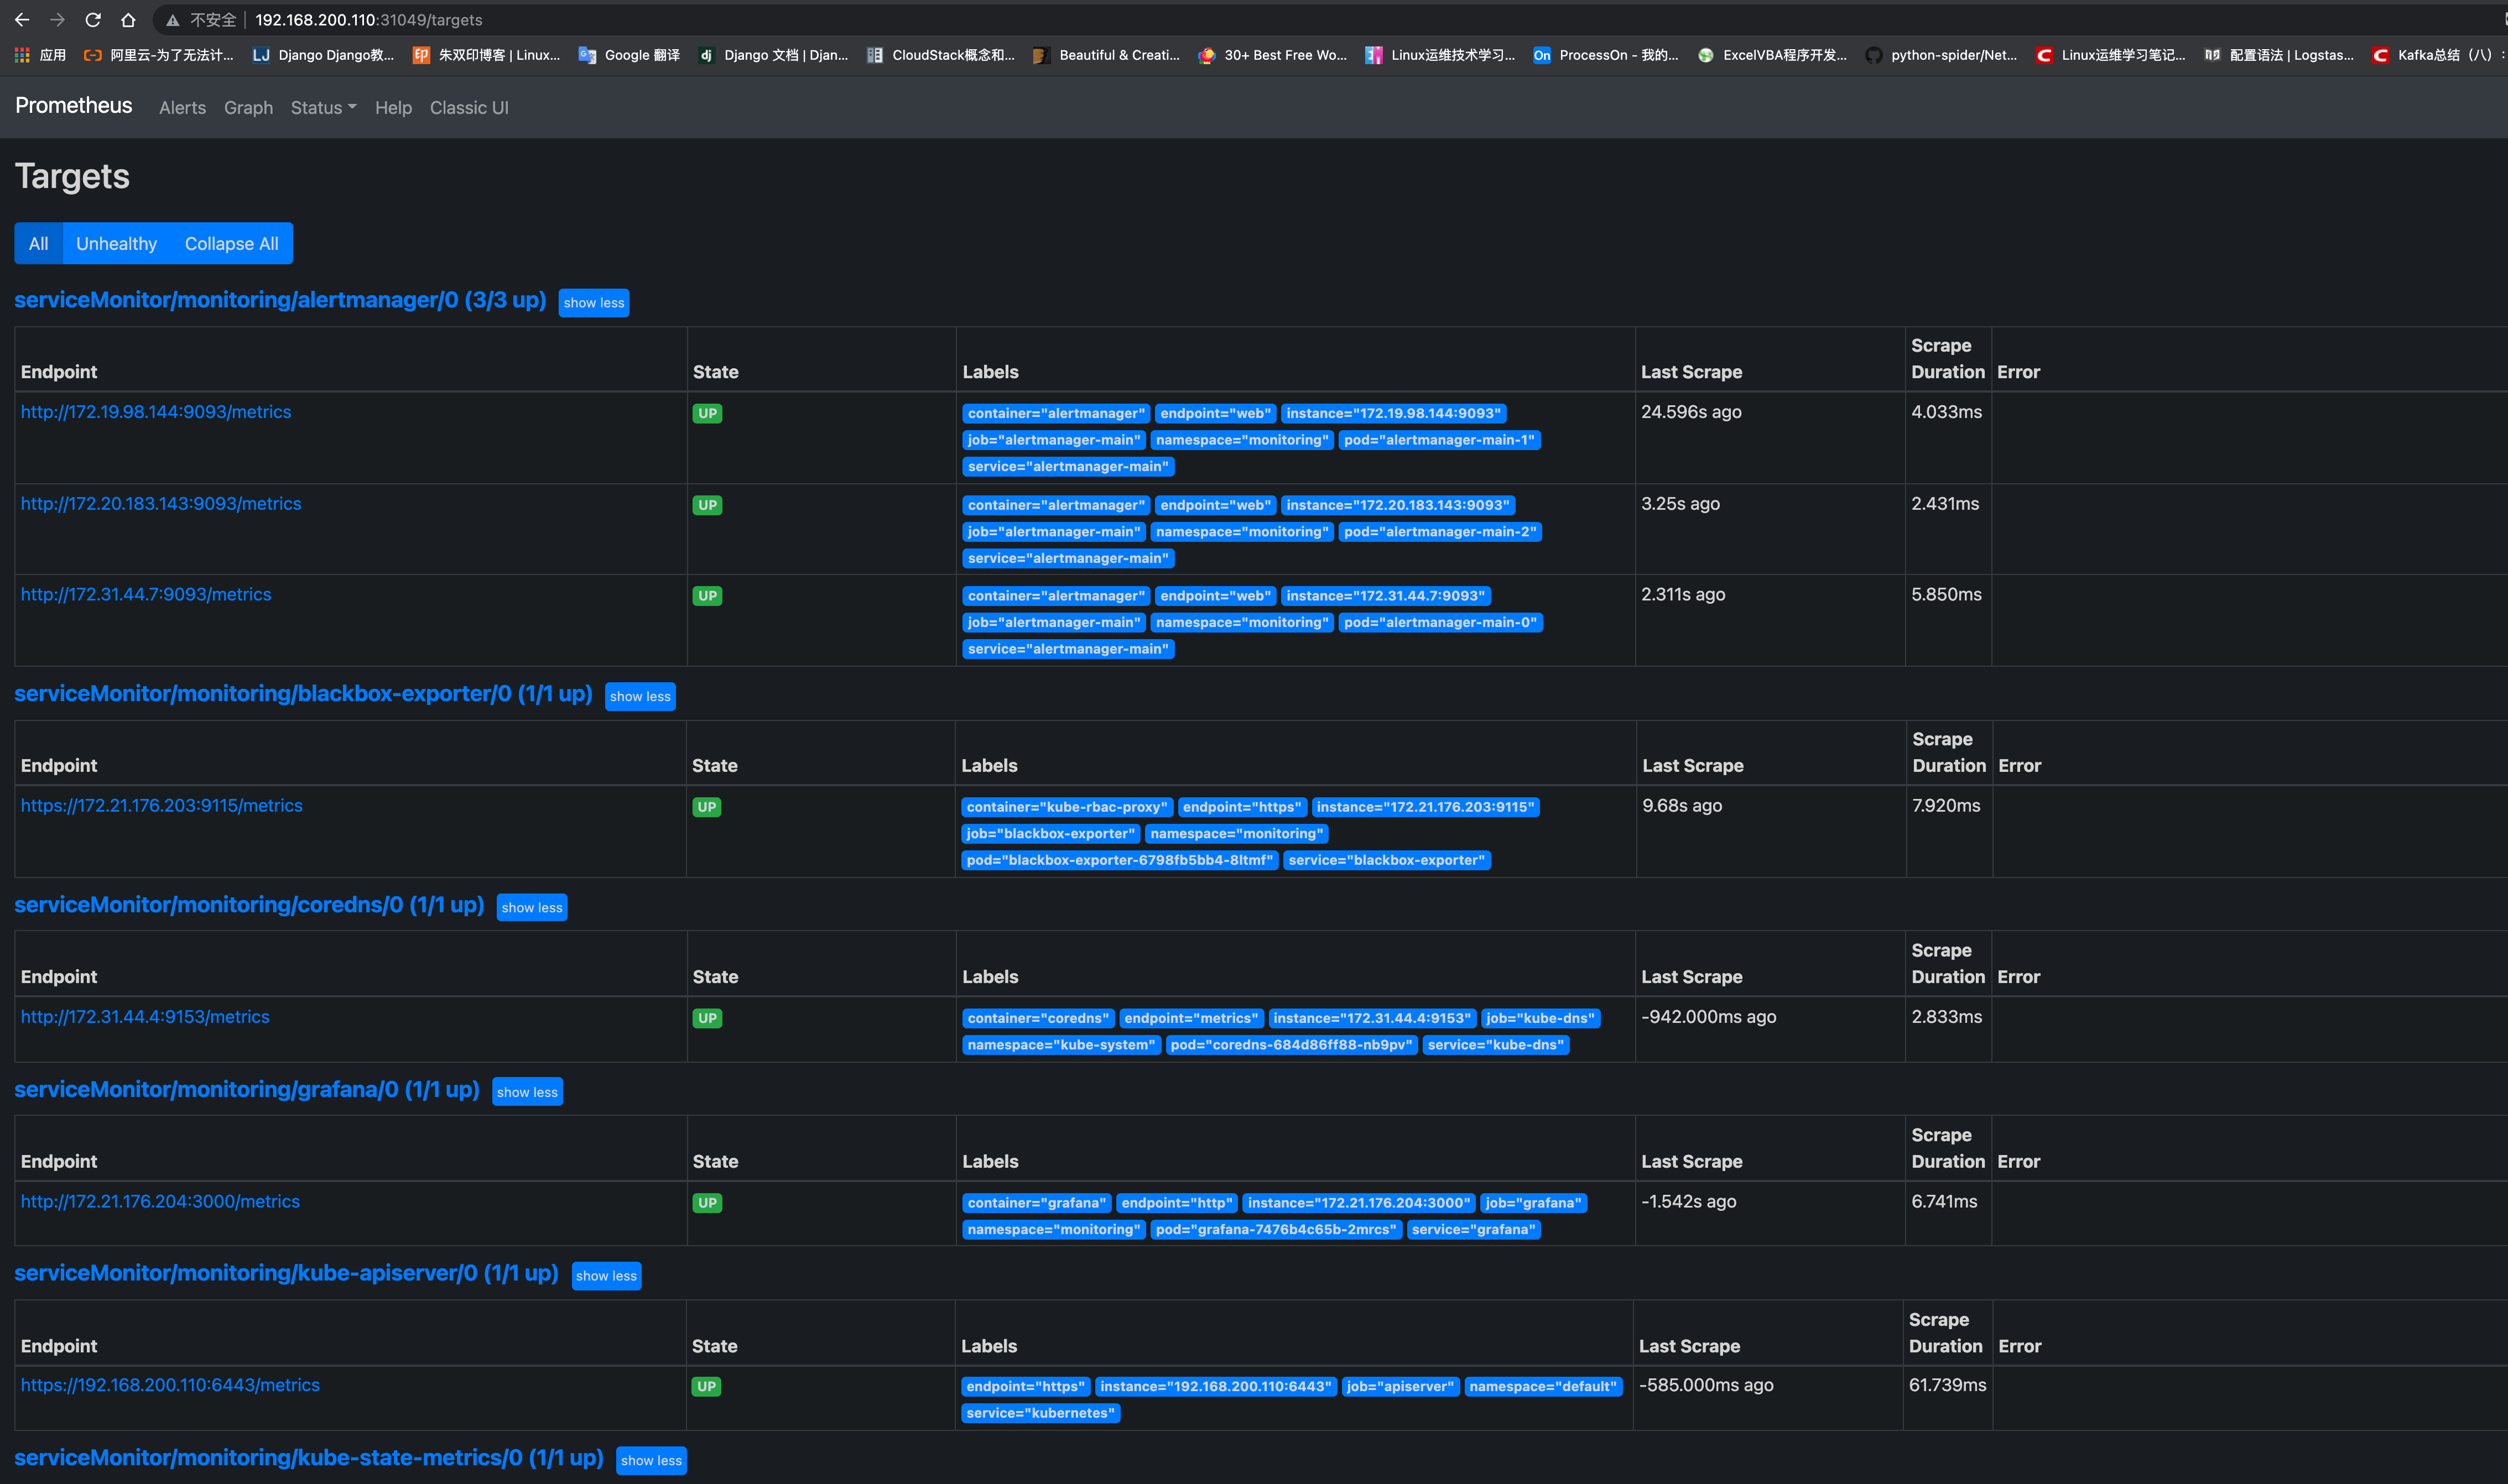Image resolution: width=2508 pixels, height=1484 pixels.
Task: Open serviceMonitor kube-apiserver/0 heading link
Action: tap(286, 1273)
